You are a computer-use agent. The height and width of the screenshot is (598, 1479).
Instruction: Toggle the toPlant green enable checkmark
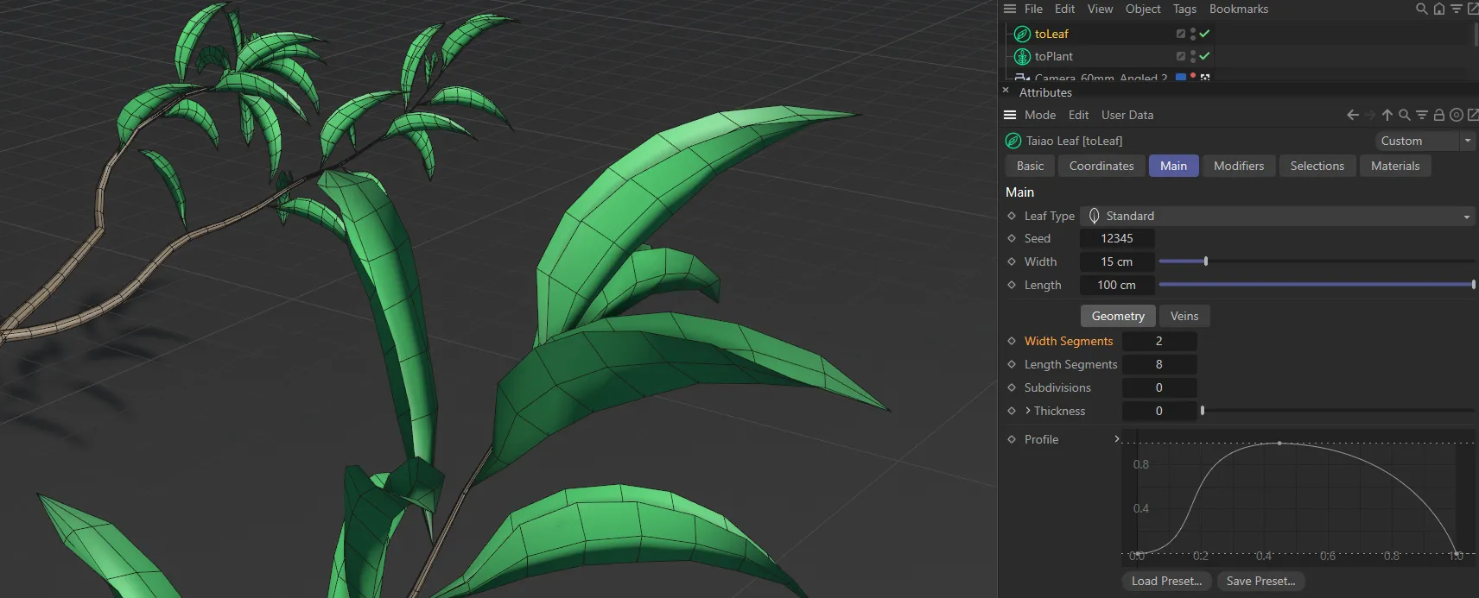tap(1204, 56)
